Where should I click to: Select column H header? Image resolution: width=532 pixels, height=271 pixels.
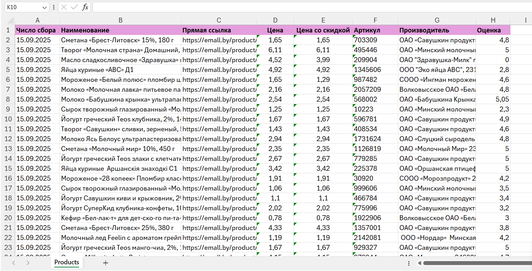pyautogui.click(x=493, y=20)
